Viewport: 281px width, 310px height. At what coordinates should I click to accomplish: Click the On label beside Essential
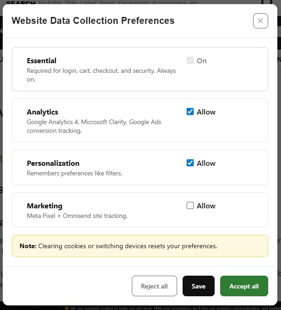(202, 60)
